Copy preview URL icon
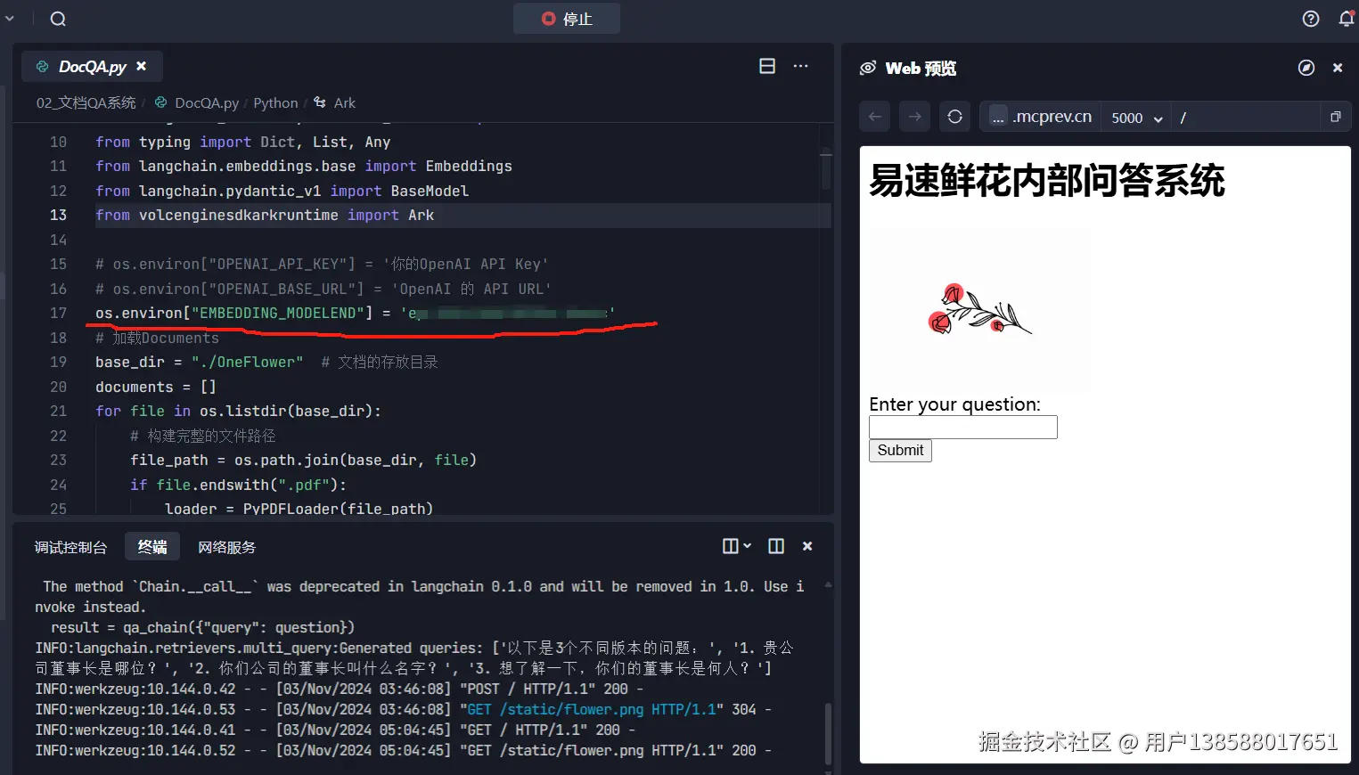The height and width of the screenshot is (775, 1359). point(1335,117)
